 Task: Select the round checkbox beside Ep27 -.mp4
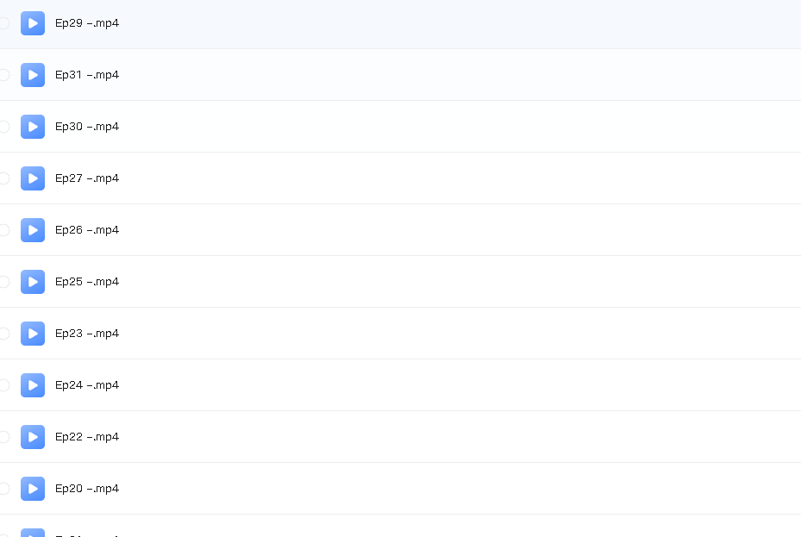pyautogui.click(x=4, y=178)
